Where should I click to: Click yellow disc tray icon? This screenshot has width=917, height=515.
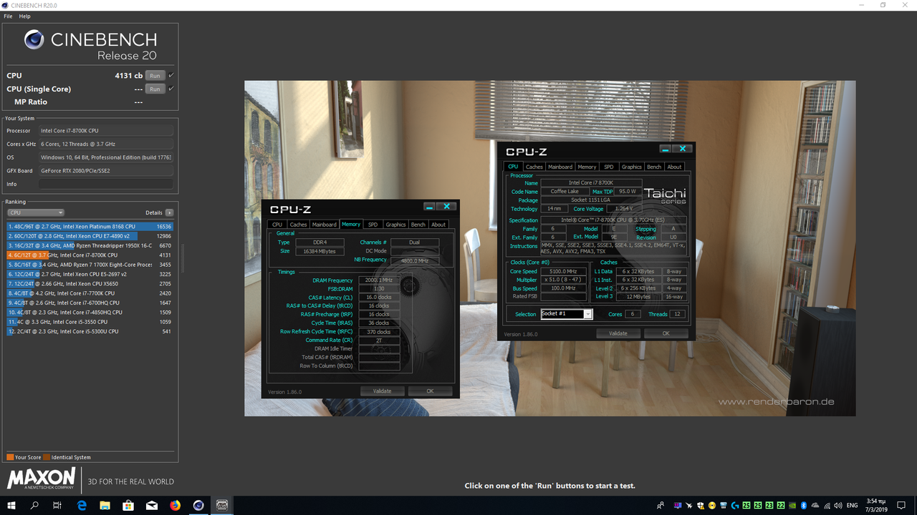click(x=712, y=506)
